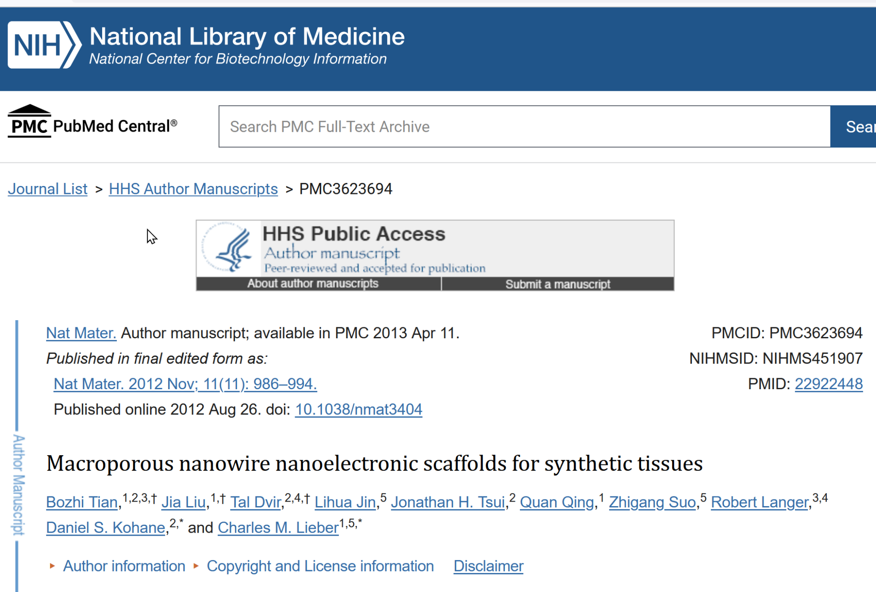
Task: Go to Journal List breadcrumb
Action: pyautogui.click(x=48, y=189)
